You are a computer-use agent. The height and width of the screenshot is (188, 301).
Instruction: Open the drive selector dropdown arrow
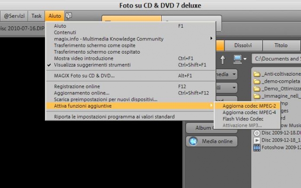click(x=245, y=59)
